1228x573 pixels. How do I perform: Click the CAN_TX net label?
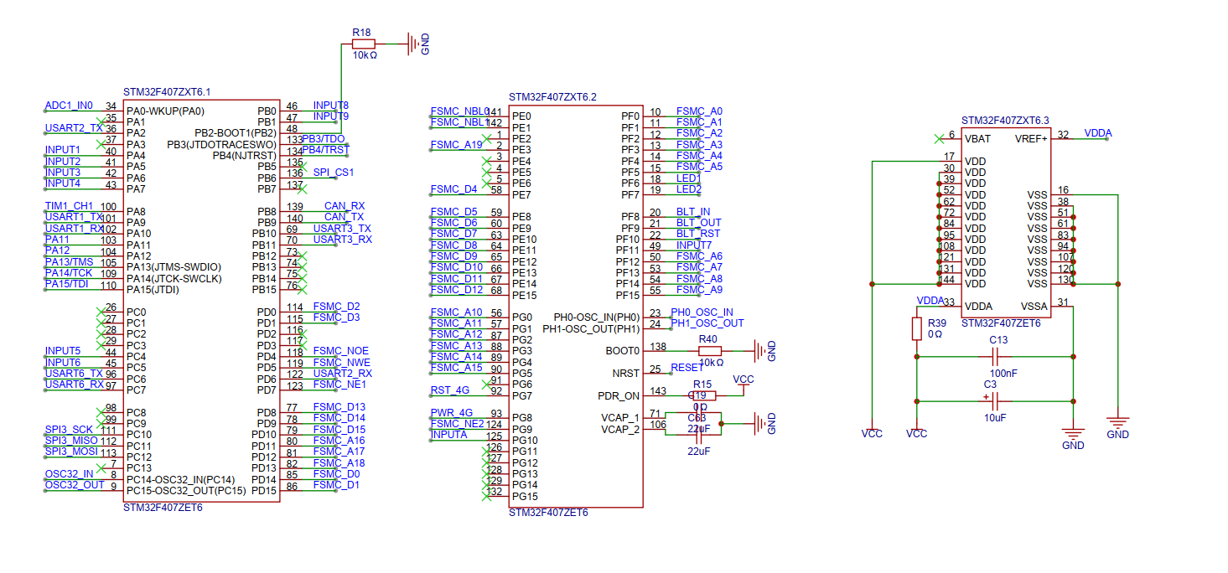coord(344,217)
